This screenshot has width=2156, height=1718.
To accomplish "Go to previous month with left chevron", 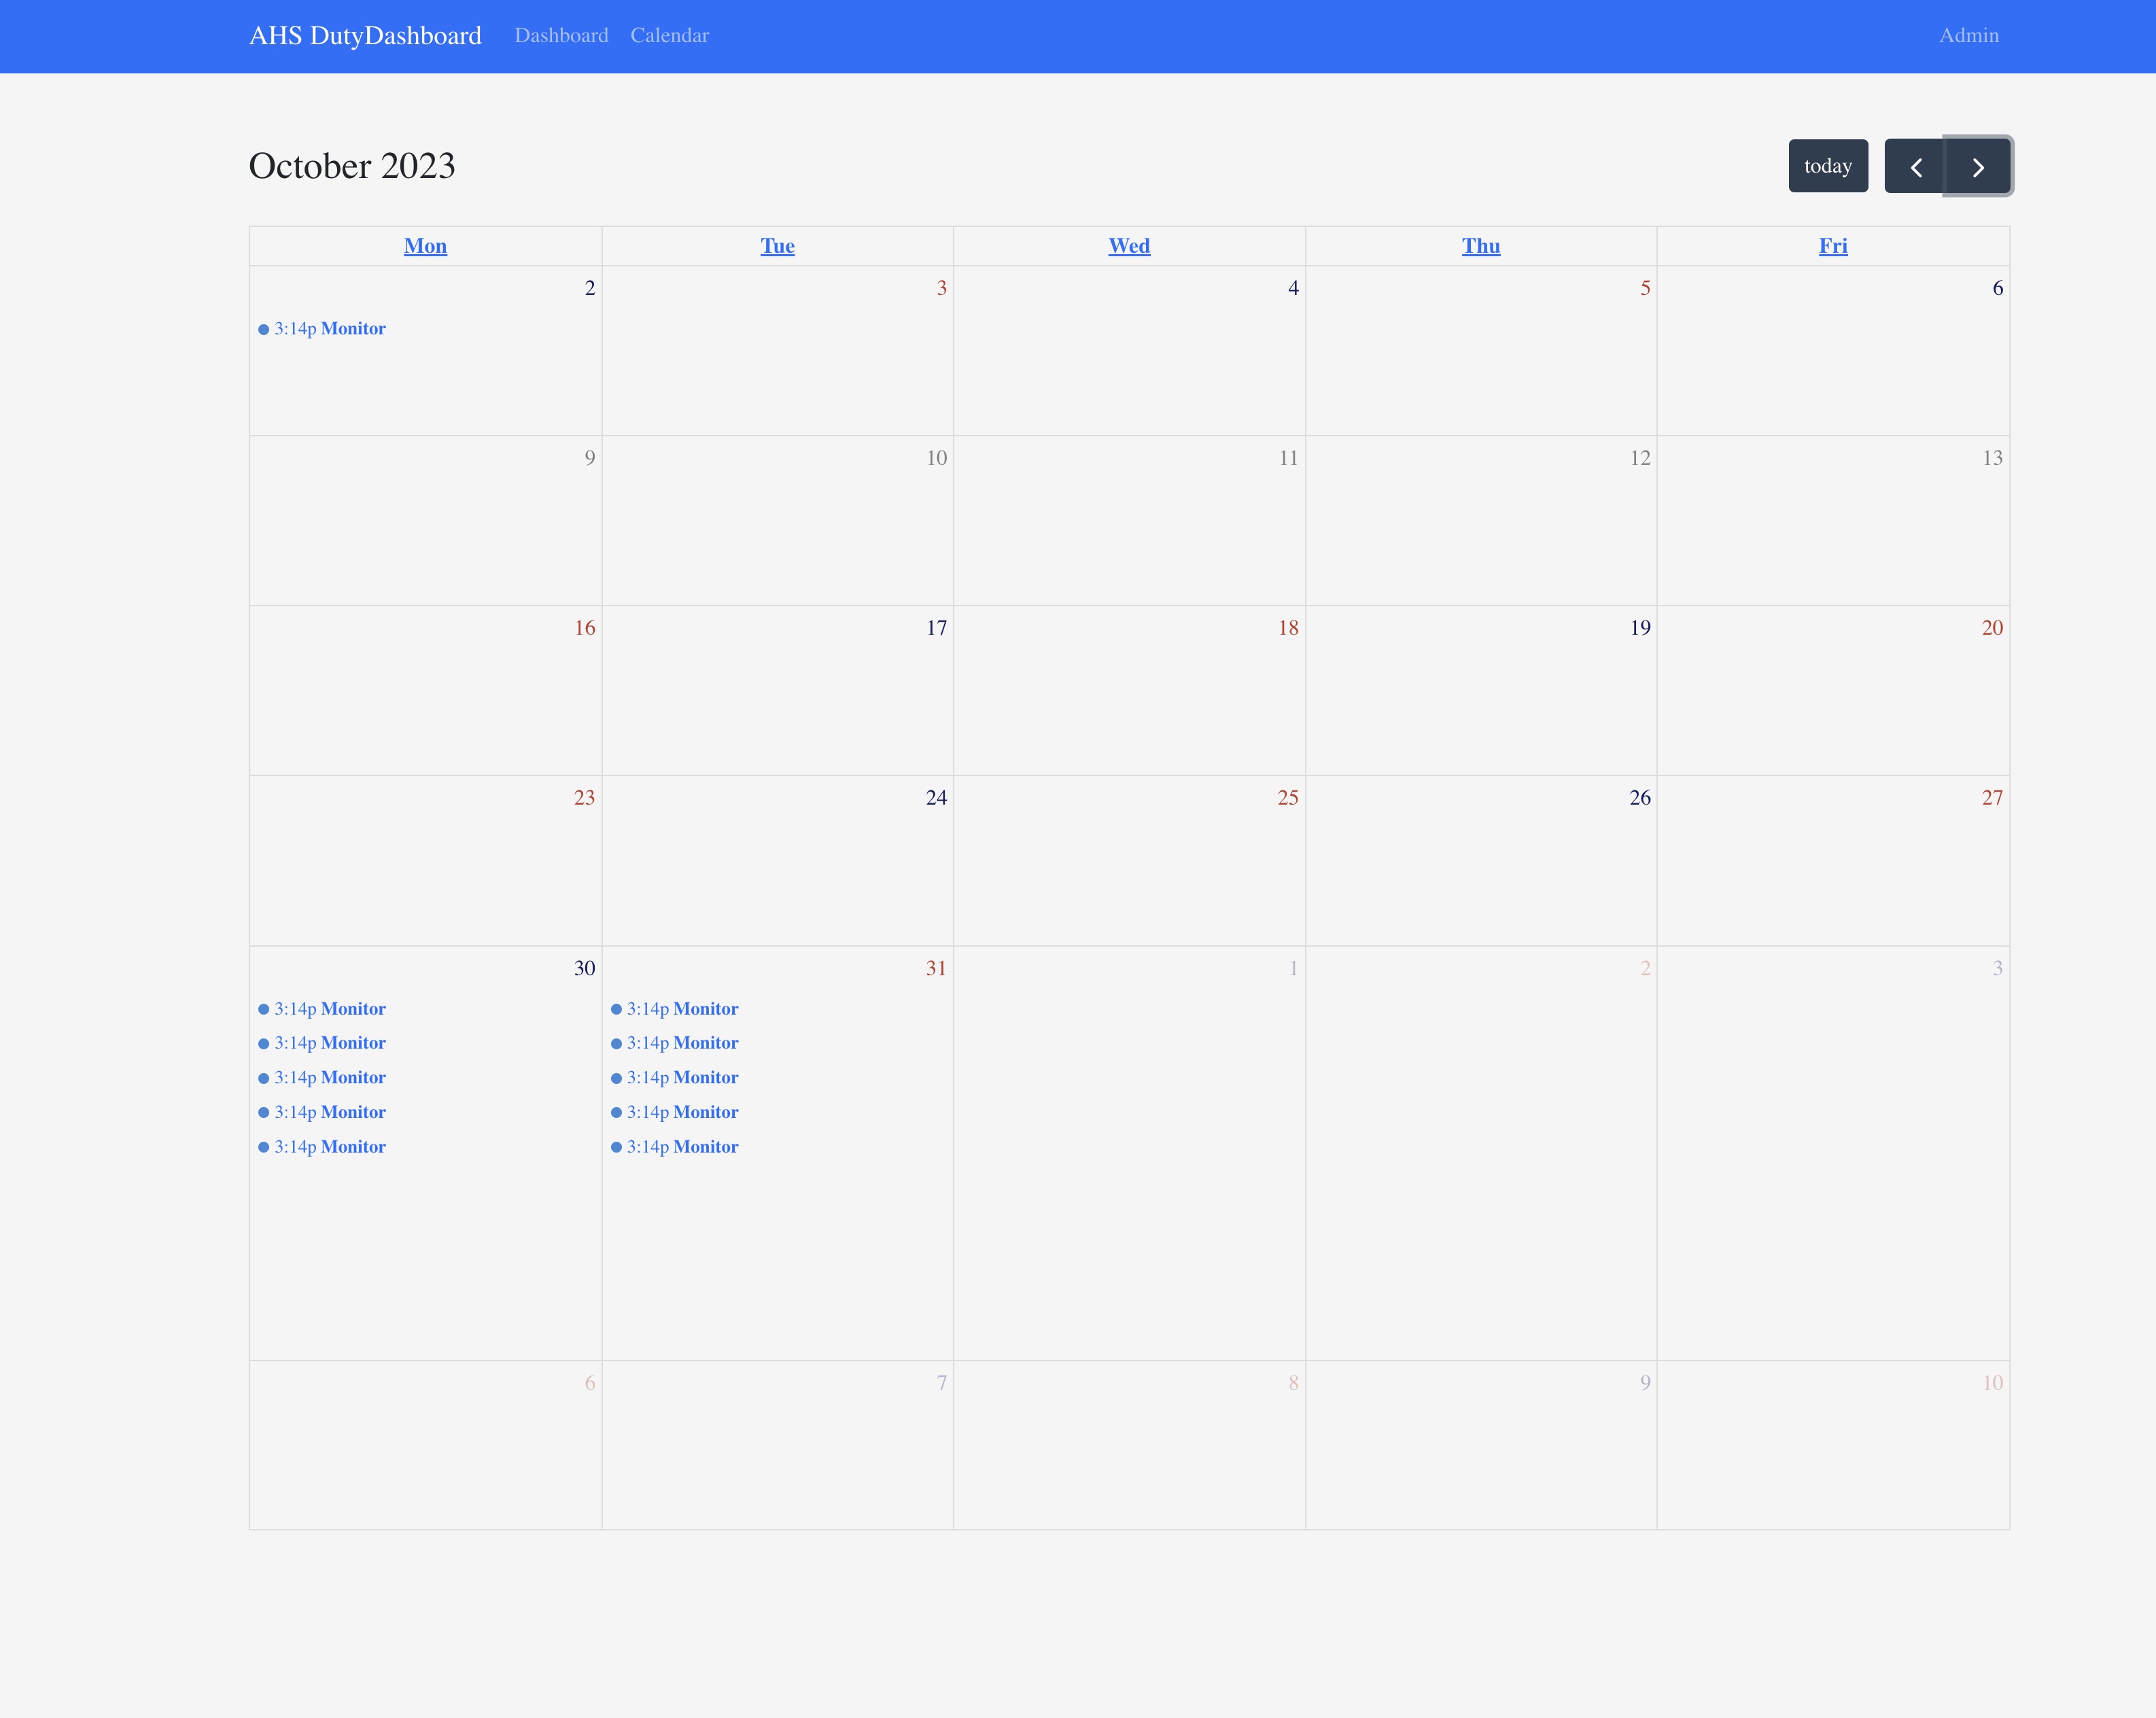I will [1915, 166].
